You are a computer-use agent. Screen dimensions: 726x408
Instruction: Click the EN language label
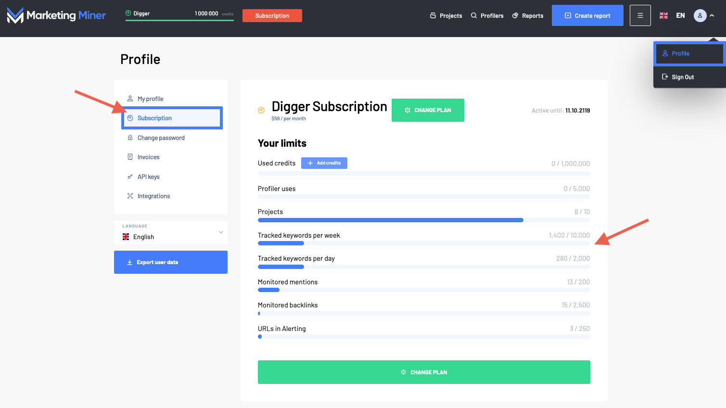(680, 15)
